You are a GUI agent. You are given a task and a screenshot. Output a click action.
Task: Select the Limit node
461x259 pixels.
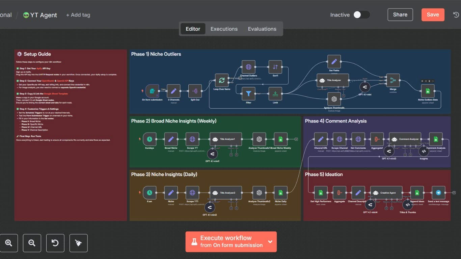coord(275,93)
